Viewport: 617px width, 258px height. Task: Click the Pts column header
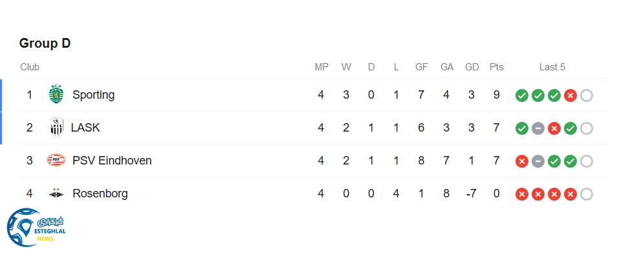[x=496, y=67]
